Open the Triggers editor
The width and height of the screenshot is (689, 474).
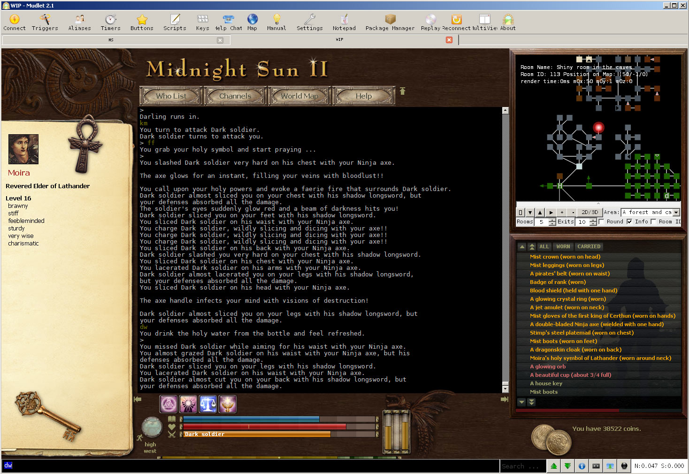coord(45,22)
